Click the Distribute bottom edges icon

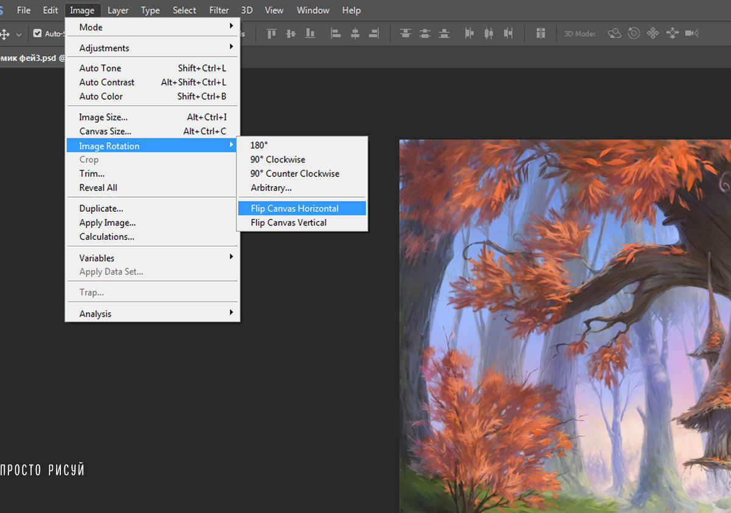(445, 33)
